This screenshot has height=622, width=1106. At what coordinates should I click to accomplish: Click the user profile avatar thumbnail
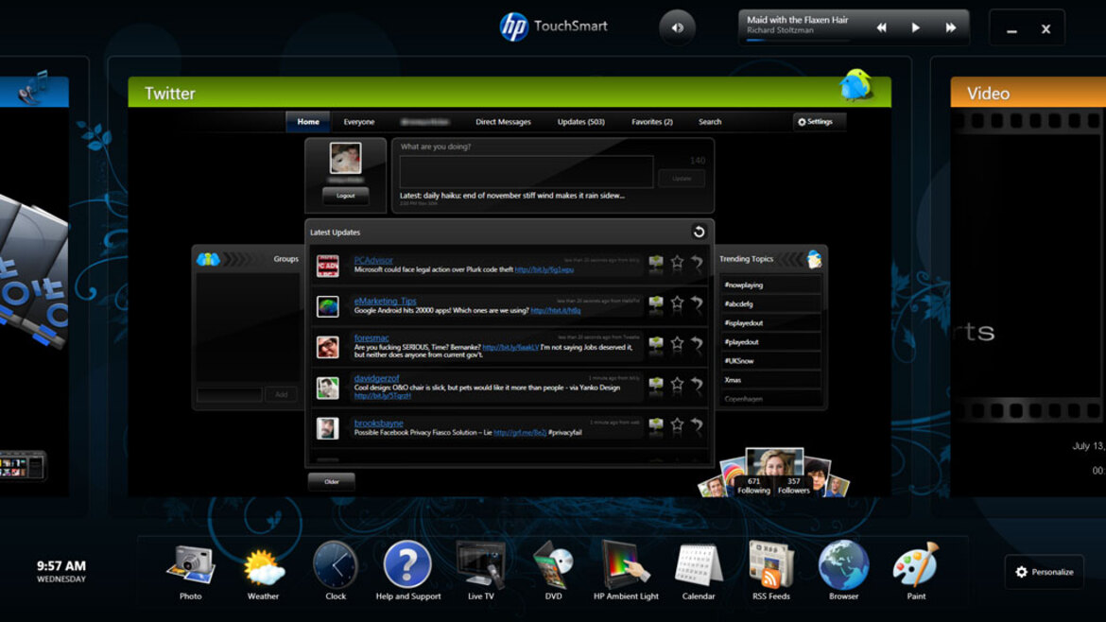pyautogui.click(x=346, y=159)
